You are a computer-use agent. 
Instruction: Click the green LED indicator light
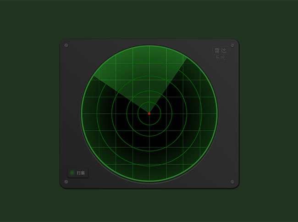tap(72, 173)
